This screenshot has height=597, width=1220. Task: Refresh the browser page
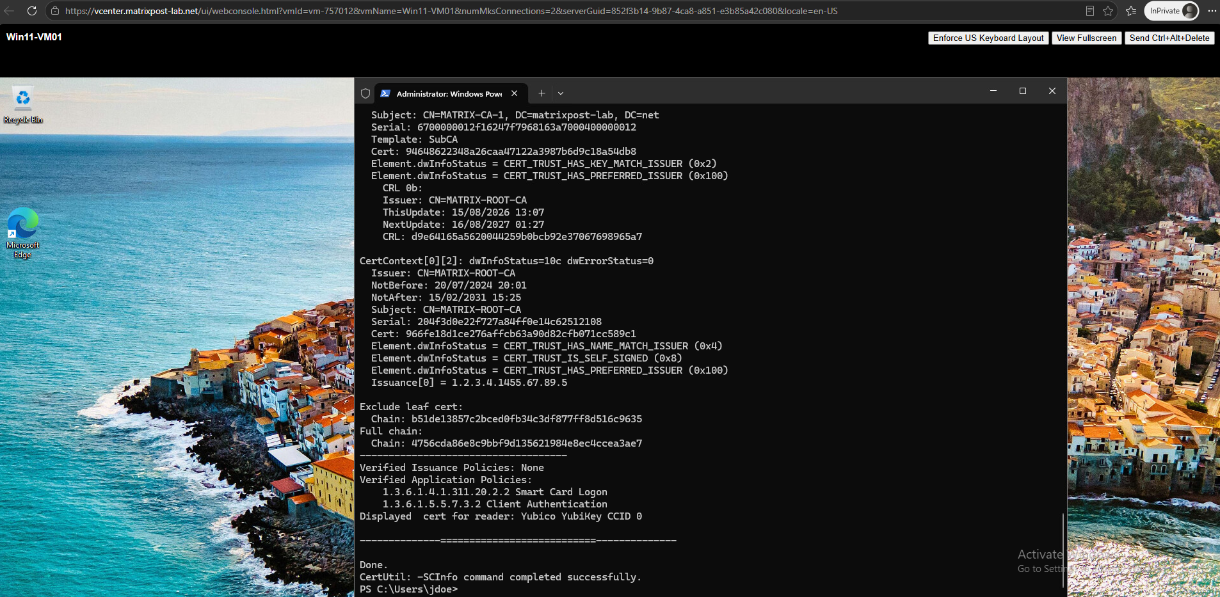click(31, 11)
